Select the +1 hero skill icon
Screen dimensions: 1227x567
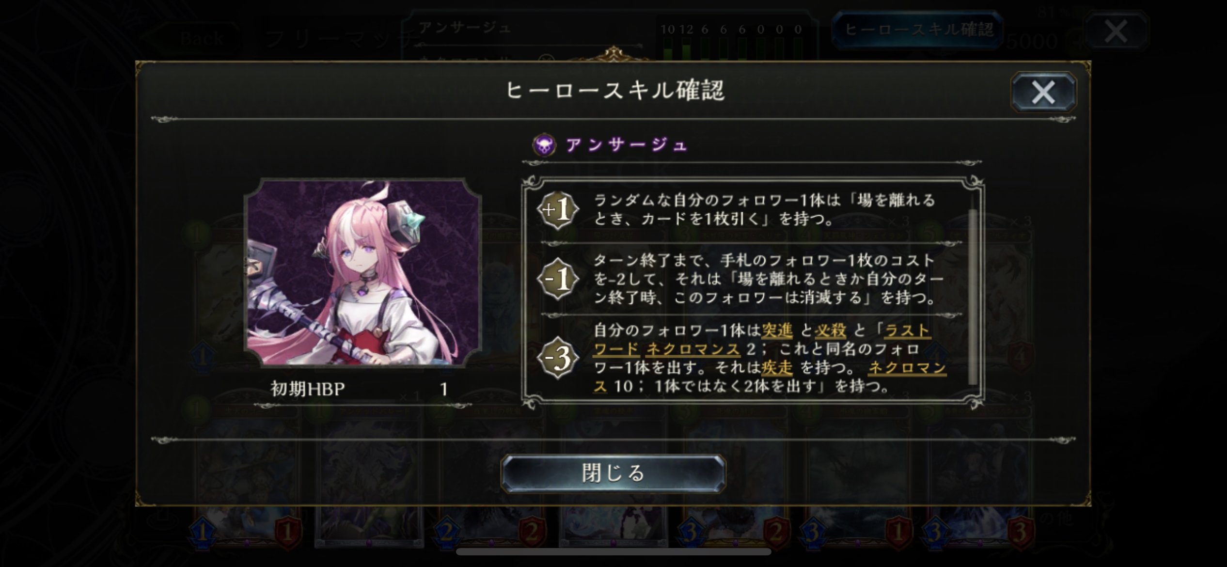(x=558, y=209)
